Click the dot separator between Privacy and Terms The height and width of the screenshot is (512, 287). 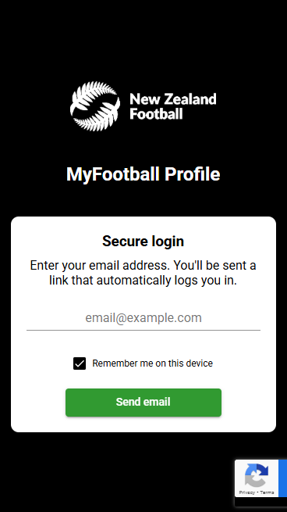click(257, 492)
